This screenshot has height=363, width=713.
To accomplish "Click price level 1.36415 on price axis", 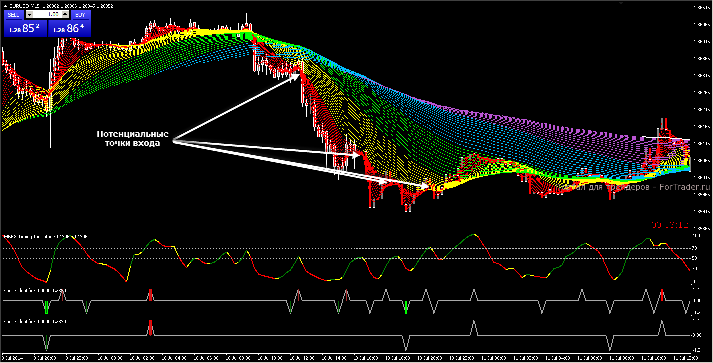I will coord(701,42).
